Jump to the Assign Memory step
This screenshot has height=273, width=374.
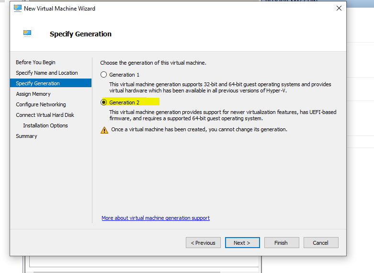tap(33, 94)
